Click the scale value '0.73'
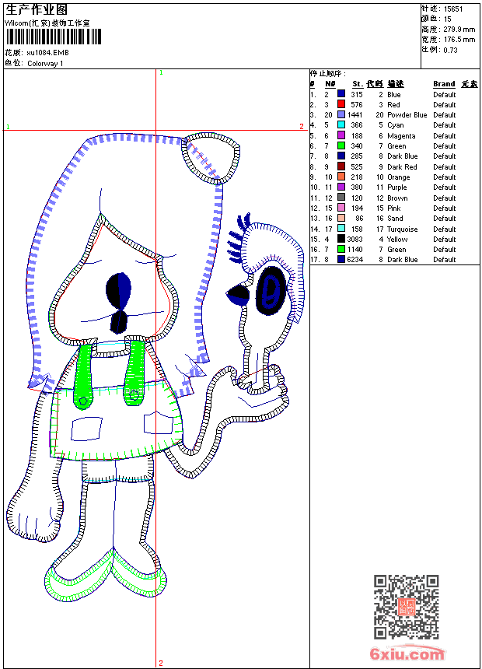Image resolution: width=482 pixels, height=669 pixels. coord(450,50)
